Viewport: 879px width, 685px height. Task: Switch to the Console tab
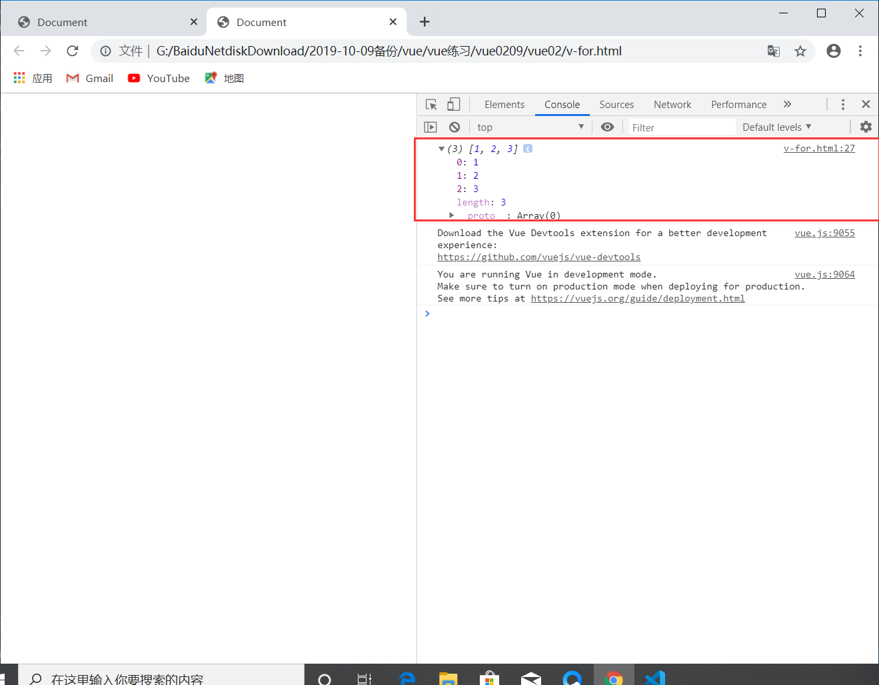562,104
